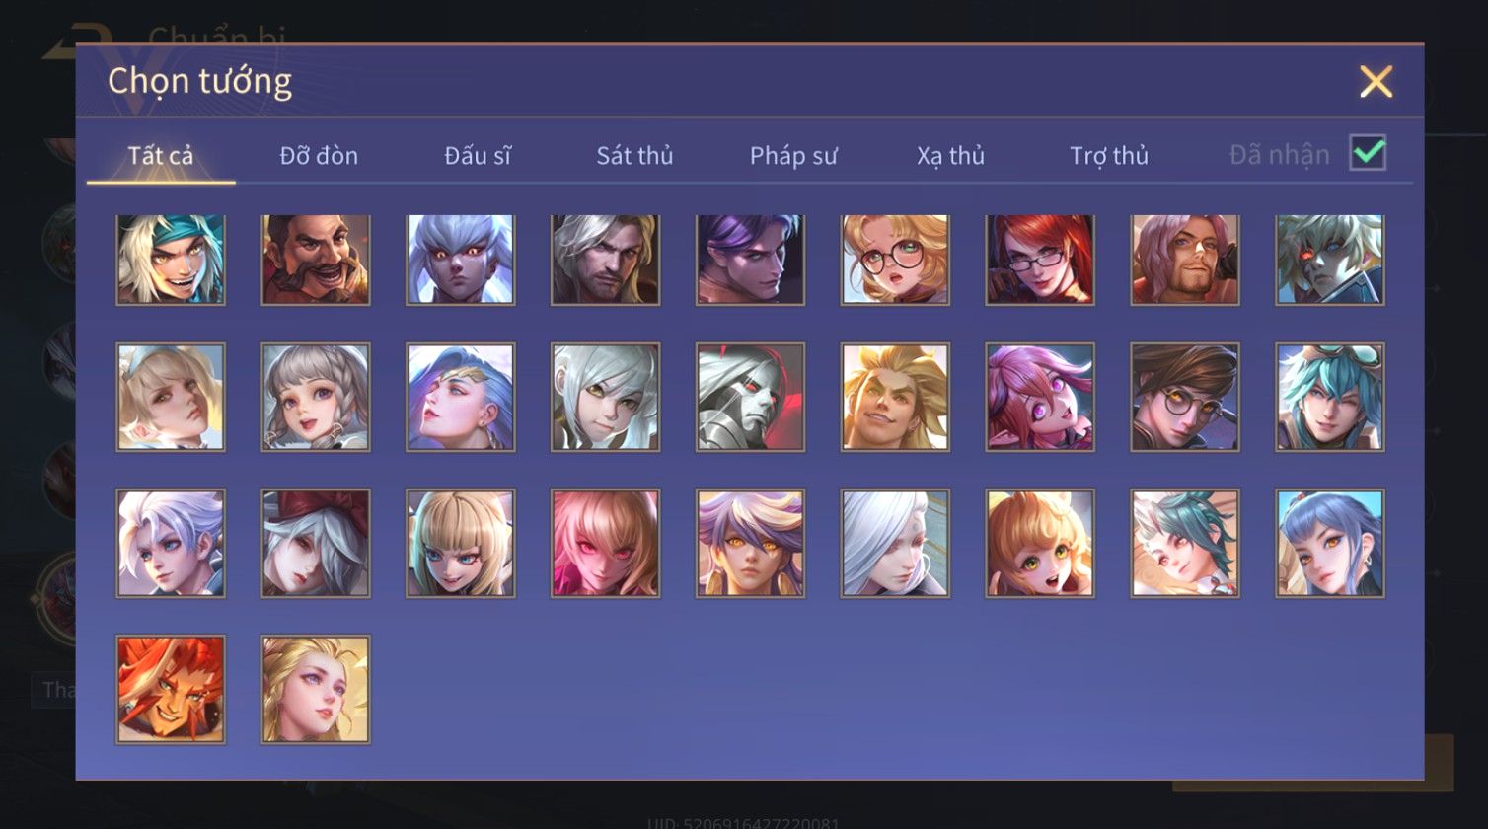
Task: Pick the pink-haired elf girl hero
Action: click(1040, 397)
